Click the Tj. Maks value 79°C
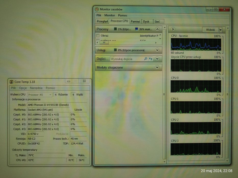238x178 pixels. (46, 155)
